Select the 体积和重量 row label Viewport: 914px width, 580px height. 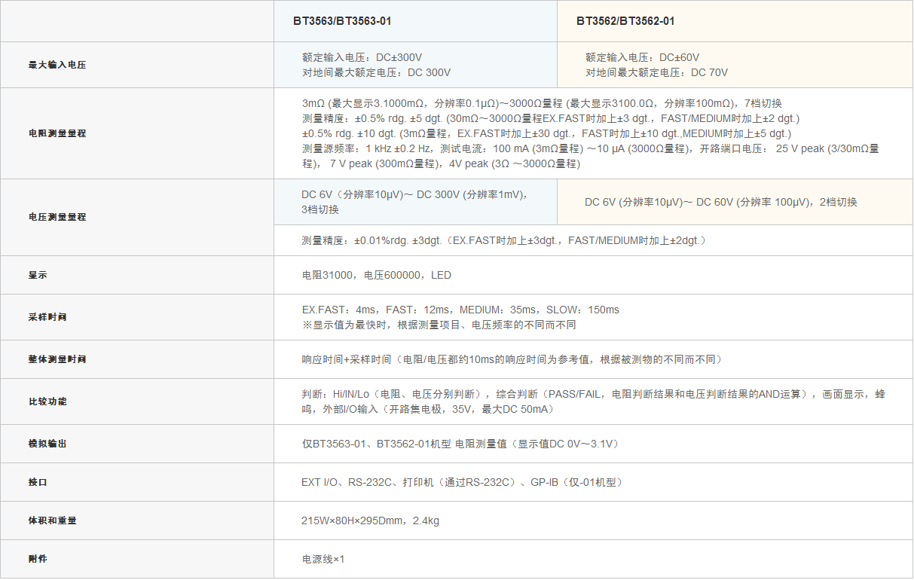click(x=53, y=520)
